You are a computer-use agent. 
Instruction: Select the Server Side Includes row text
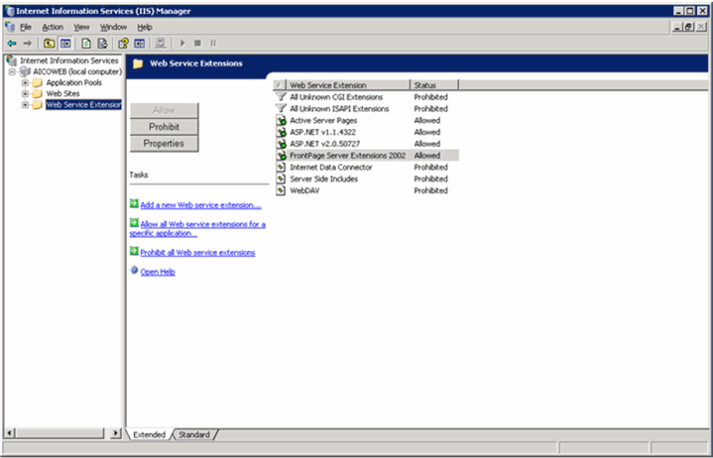[x=323, y=179]
